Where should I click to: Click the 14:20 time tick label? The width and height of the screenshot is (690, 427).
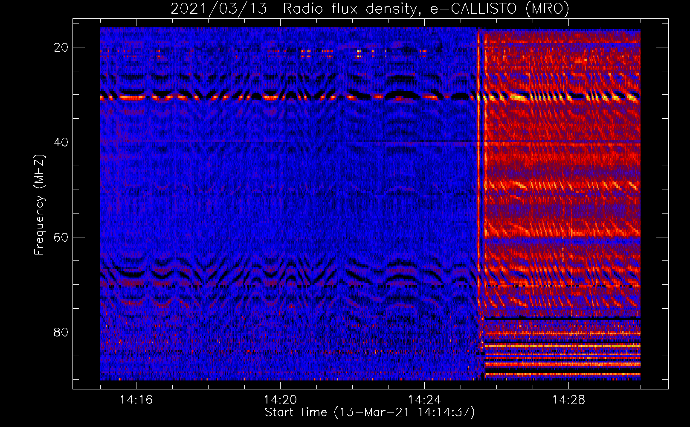[x=280, y=400]
